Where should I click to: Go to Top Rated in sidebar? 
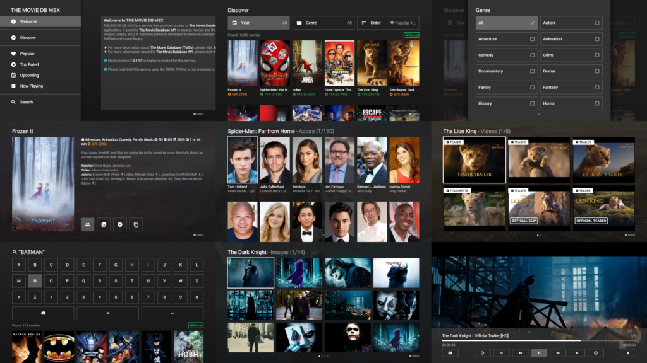click(29, 64)
